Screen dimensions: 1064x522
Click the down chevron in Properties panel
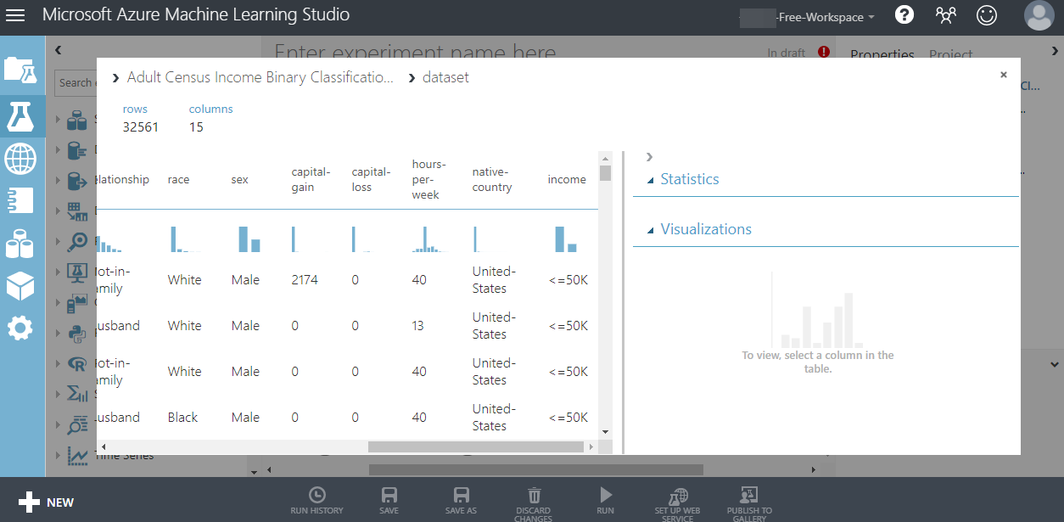[1054, 364]
